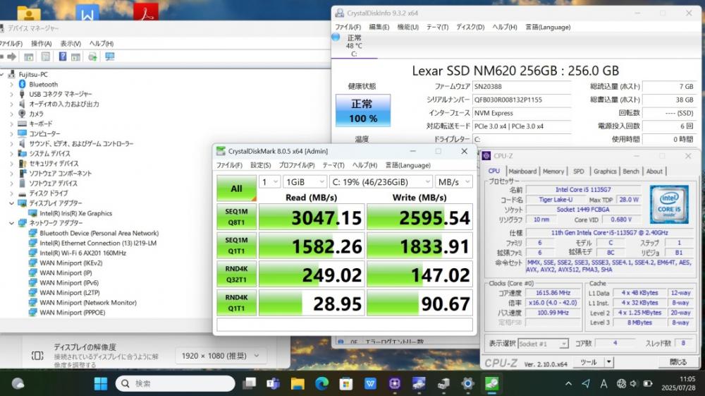Viewport: 705px width, 396px height.
Task: Click the CrystalDiskMark title bar app icon
Action: pos(221,151)
